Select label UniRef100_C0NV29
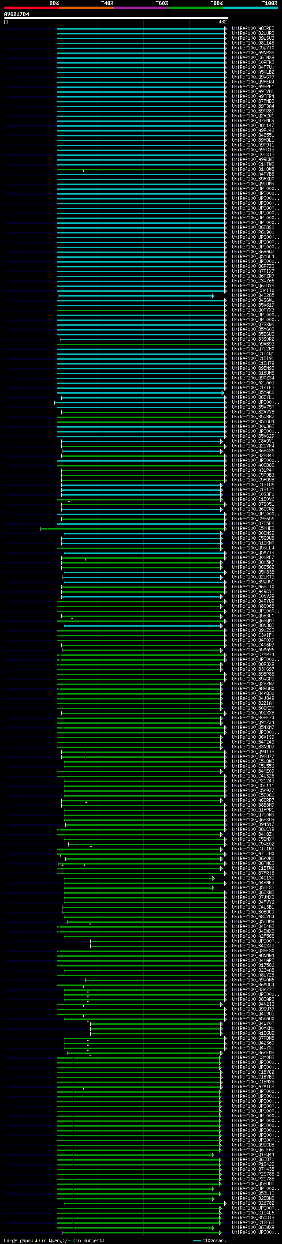The height and width of the screenshot is (1244, 282). pos(253,597)
